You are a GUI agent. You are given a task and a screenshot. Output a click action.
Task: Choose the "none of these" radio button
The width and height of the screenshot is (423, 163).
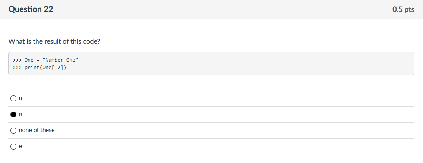(13, 131)
